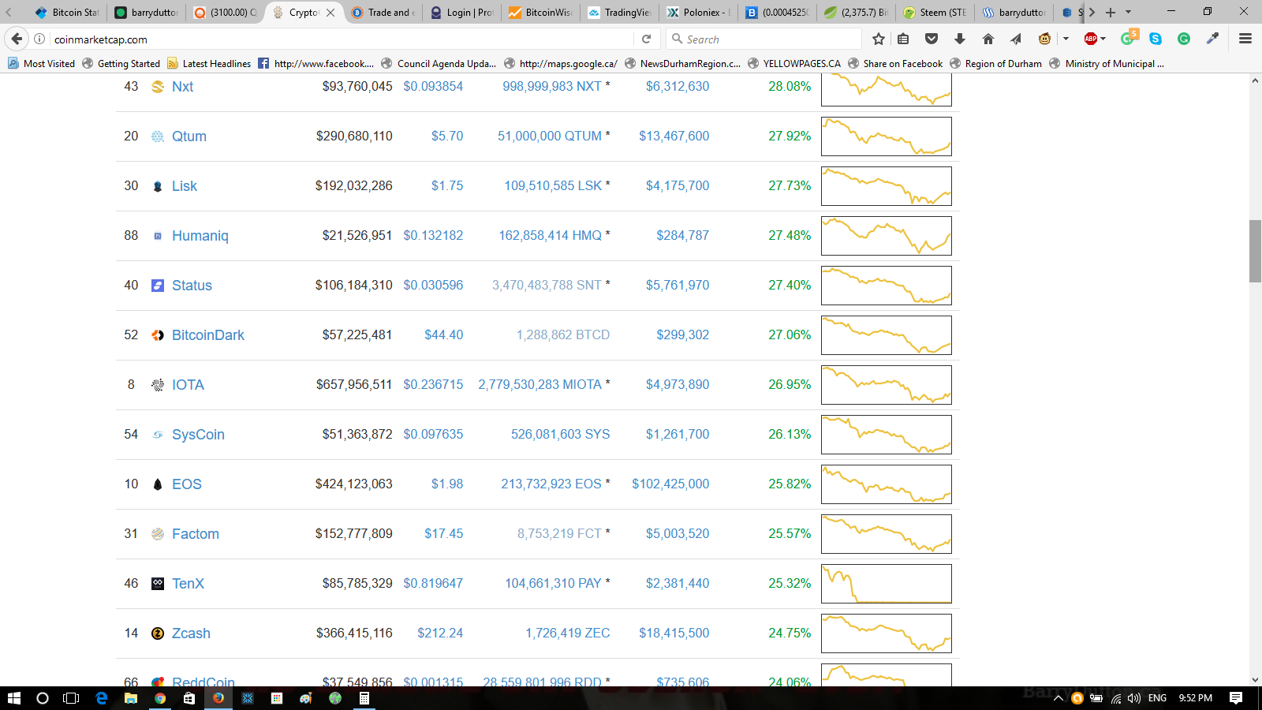1262x710 pixels.
Task: Open Calculator from the taskbar
Action: pyautogui.click(x=364, y=698)
